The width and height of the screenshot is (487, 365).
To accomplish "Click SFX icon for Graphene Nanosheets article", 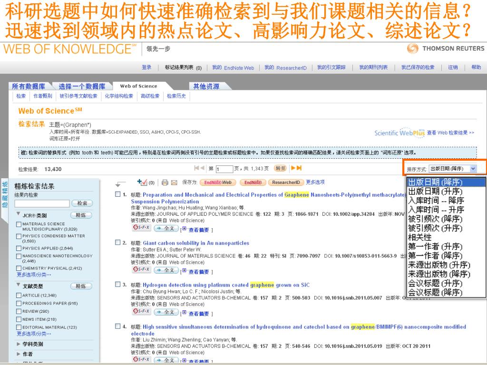I will coord(141,228).
